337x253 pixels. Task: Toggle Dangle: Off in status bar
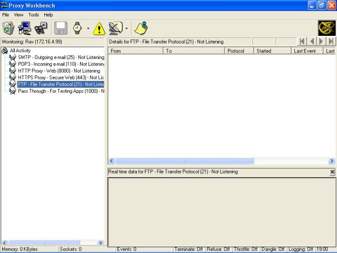click(273, 249)
